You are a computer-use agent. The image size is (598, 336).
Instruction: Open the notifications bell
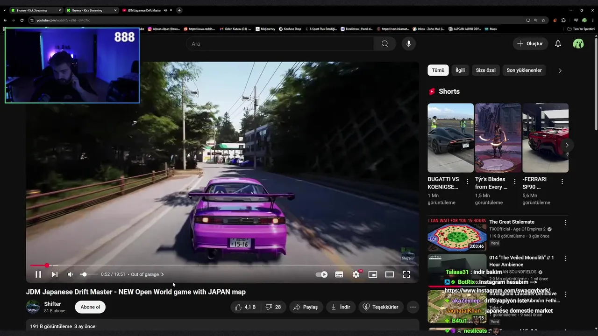(x=558, y=43)
